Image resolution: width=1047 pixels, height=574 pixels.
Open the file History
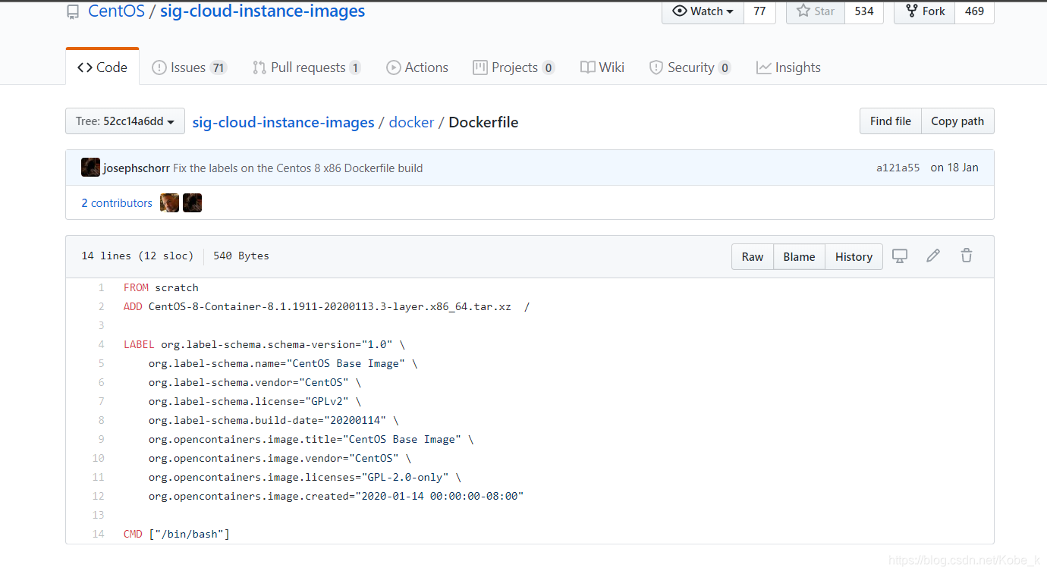854,257
